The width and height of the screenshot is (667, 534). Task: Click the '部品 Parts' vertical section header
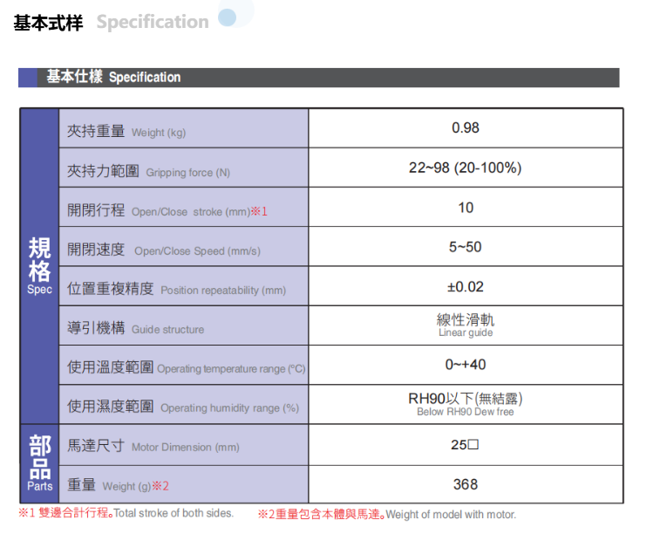39,463
